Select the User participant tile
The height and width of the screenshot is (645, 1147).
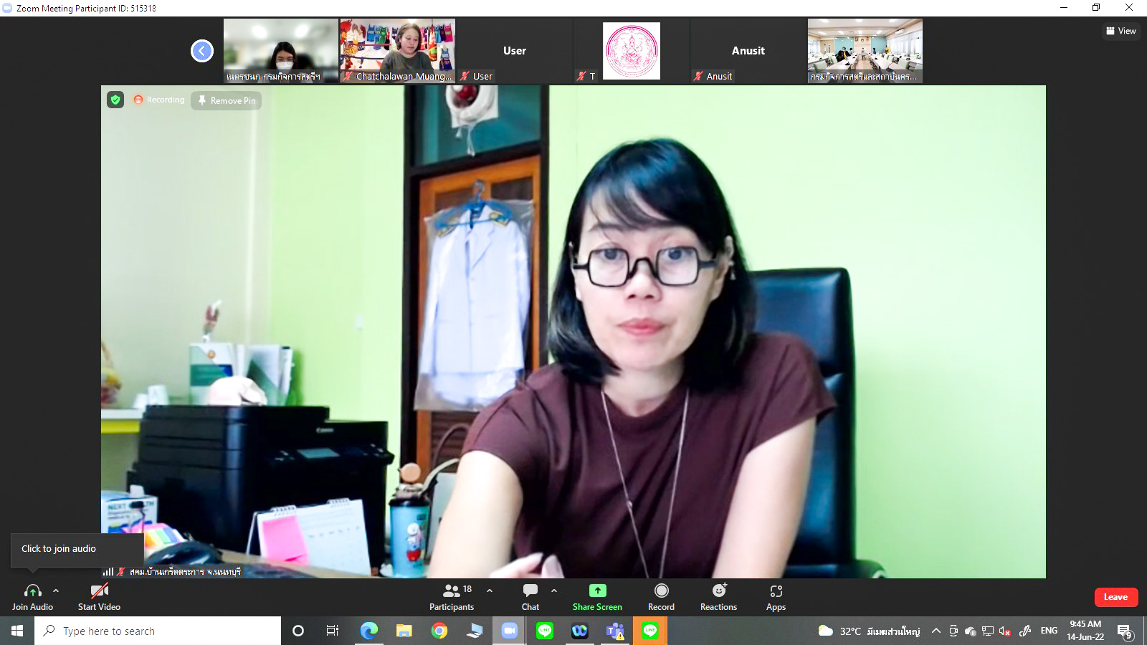(x=514, y=51)
